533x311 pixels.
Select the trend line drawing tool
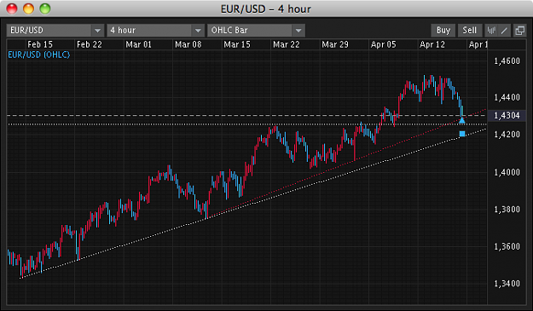point(504,31)
